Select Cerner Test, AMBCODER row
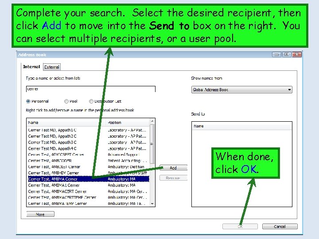Viewport: 319px width, 239px height. pyautogui.click(x=88, y=161)
